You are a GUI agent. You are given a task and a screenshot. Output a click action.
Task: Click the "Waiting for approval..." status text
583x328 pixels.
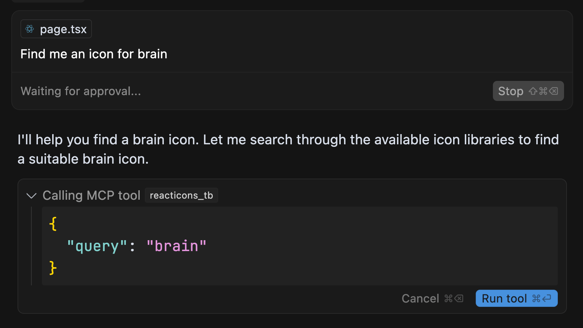[81, 91]
